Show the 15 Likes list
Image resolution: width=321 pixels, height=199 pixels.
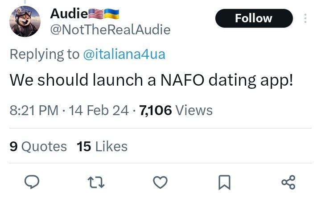102,146
